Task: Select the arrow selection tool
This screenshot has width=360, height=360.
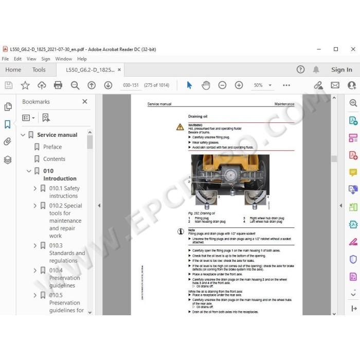Action: tap(189, 85)
